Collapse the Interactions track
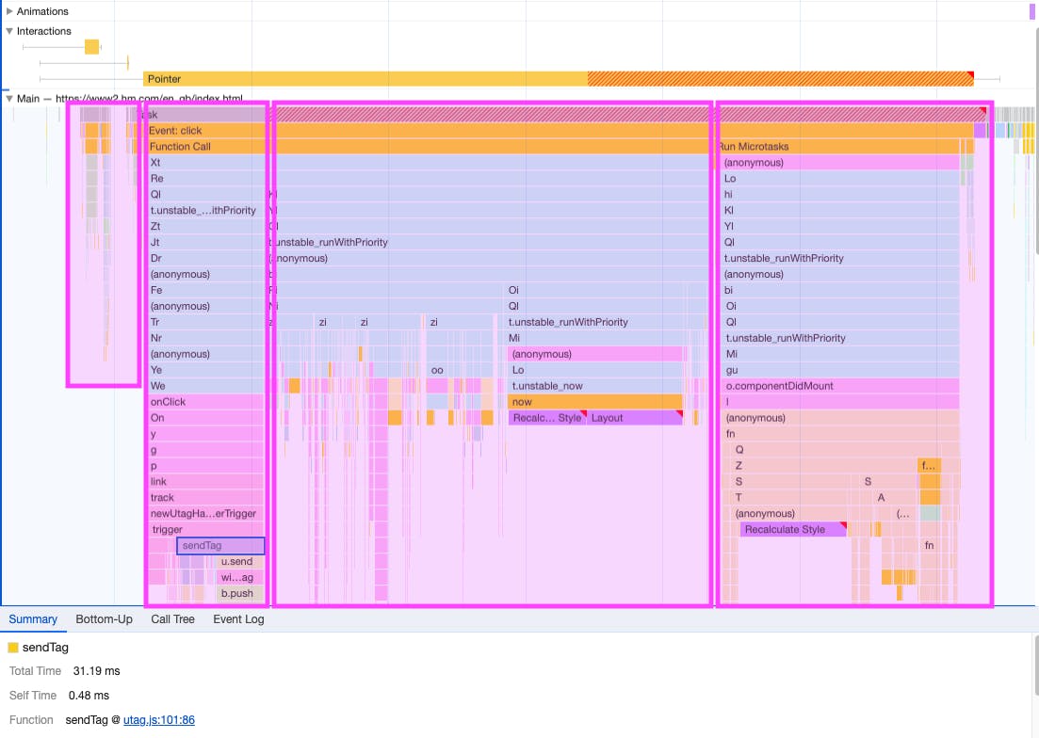 (x=9, y=31)
